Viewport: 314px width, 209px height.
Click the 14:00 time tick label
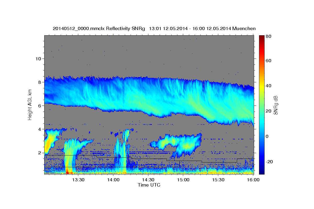pos(114,180)
